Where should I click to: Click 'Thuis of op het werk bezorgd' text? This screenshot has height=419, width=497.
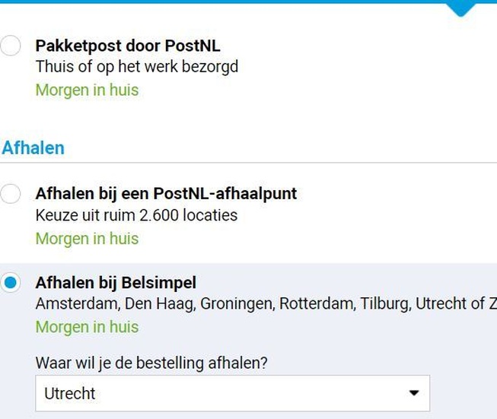coord(137,67)
